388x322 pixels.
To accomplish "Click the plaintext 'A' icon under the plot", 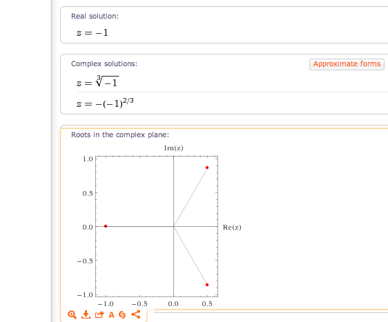I will pyautogui.click(x=112, y=315).
